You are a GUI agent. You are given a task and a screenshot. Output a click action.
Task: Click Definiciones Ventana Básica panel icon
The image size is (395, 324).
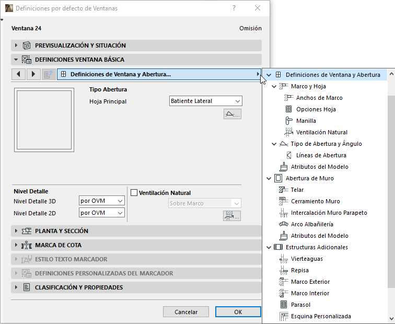point(27,60)
